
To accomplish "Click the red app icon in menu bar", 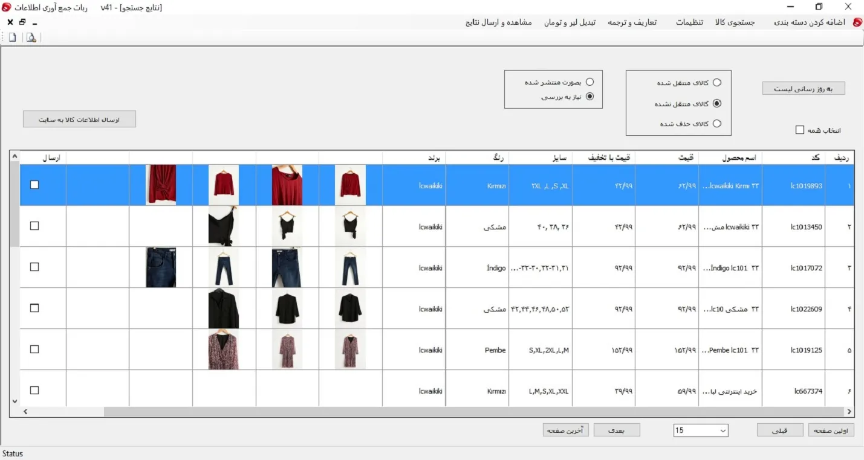I will coord(857,22).
